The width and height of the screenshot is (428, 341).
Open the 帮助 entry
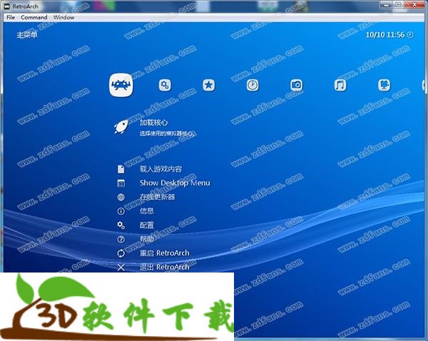tap(147, 239)
